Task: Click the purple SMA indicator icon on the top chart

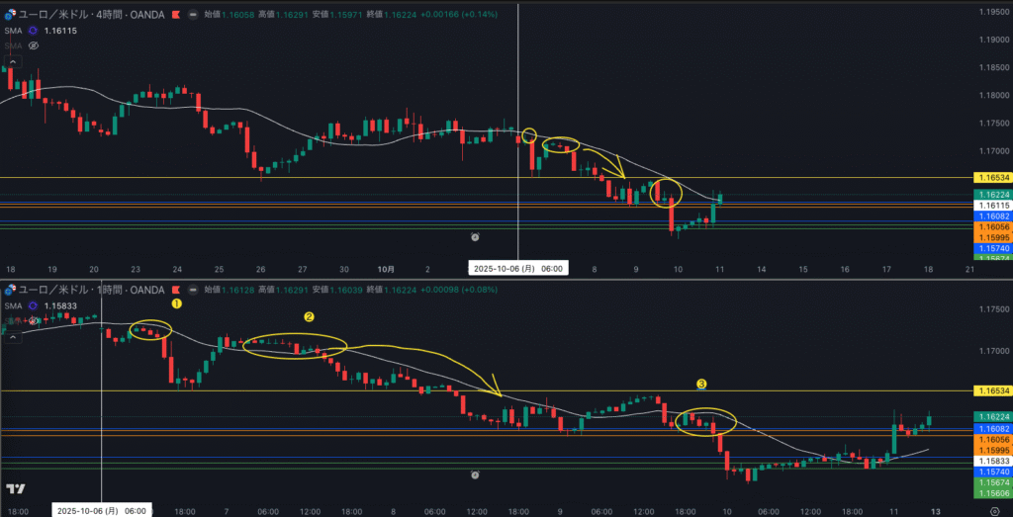Action: tap(33, 31)
